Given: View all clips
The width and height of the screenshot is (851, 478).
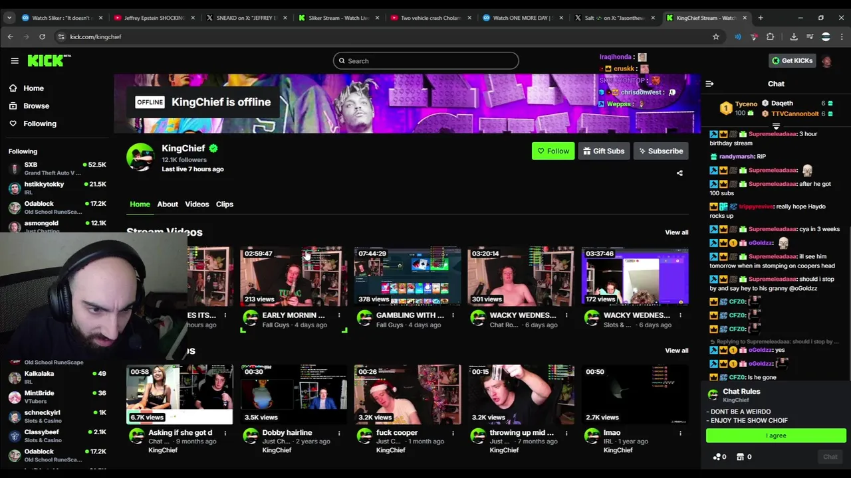Looking at the screenshot, I should coord(676,351).
